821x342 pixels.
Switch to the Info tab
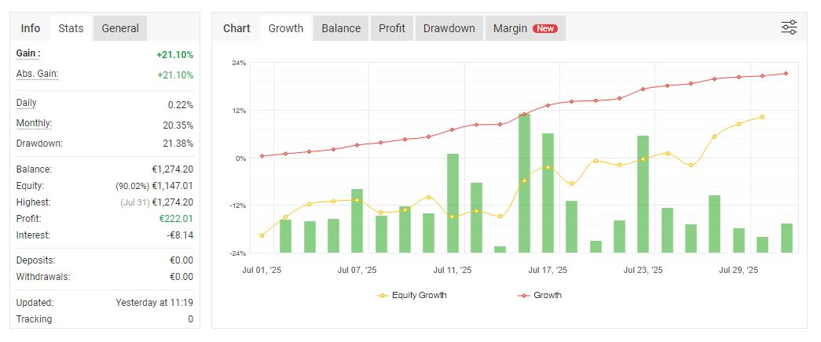(31, 28)
